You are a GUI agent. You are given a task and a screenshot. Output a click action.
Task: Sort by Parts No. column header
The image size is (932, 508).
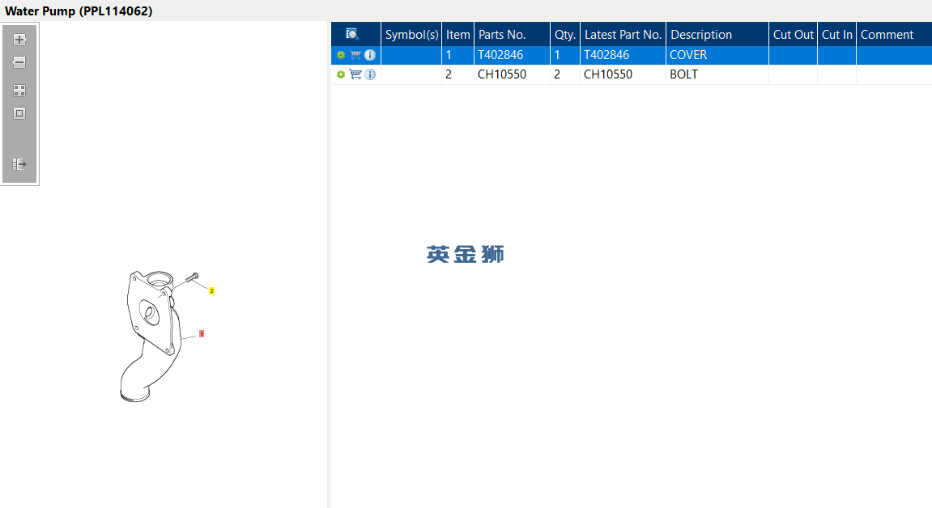(512, 35)
